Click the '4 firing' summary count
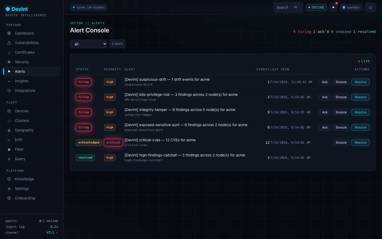The image size is (382, 239). pos(302,32)
